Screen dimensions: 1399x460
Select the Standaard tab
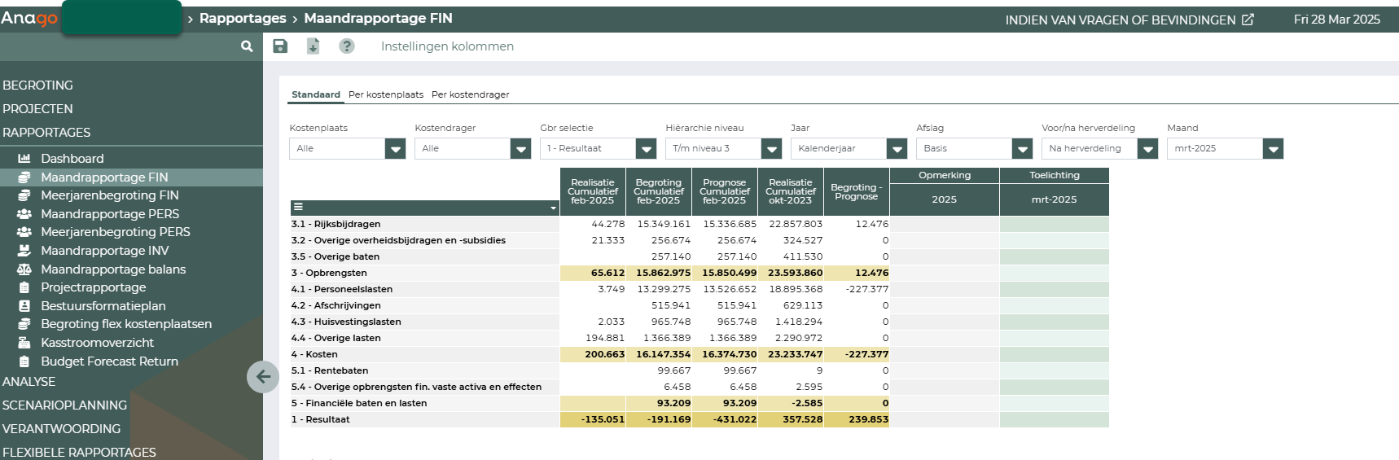[x=316, y=94]
